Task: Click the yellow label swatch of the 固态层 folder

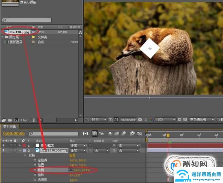Action: point(33,37)
